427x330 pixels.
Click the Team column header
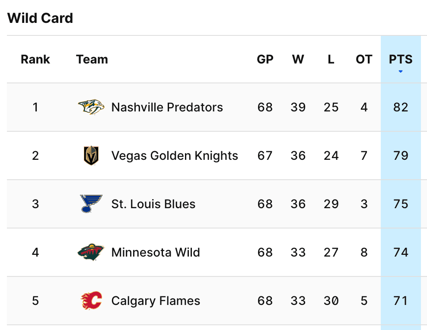coord(92,60)
